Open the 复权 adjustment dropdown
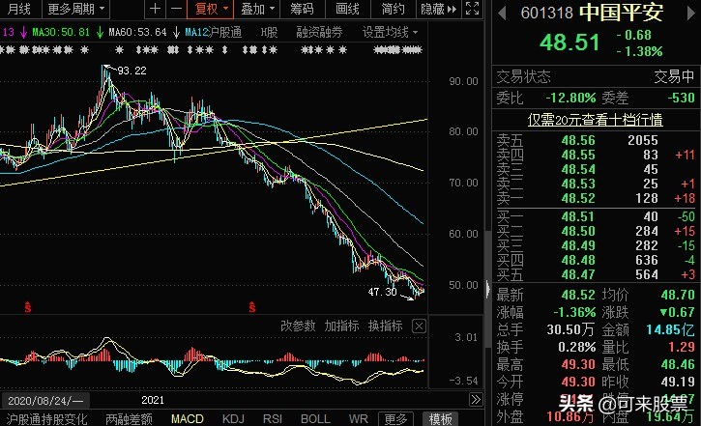The image size is (701, 426). pos(210,9)
